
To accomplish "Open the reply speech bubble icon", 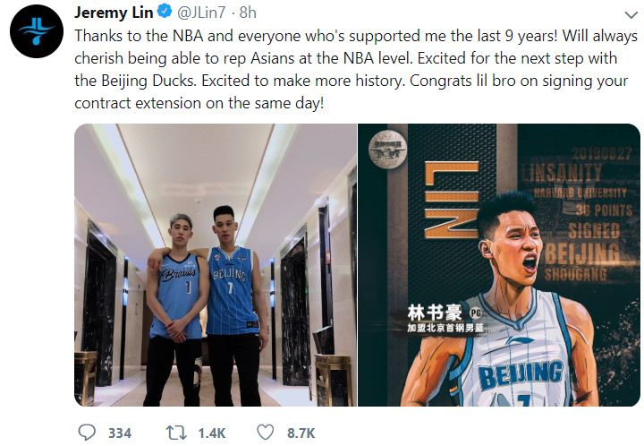I will tap(87, 433).
